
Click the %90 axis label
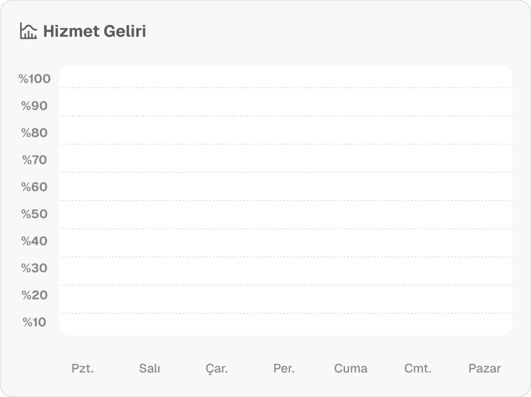[34, 106]
